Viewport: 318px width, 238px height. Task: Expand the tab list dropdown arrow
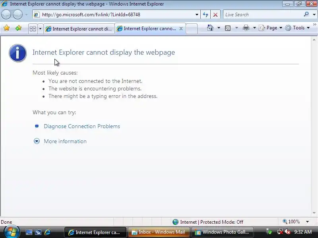40,29
